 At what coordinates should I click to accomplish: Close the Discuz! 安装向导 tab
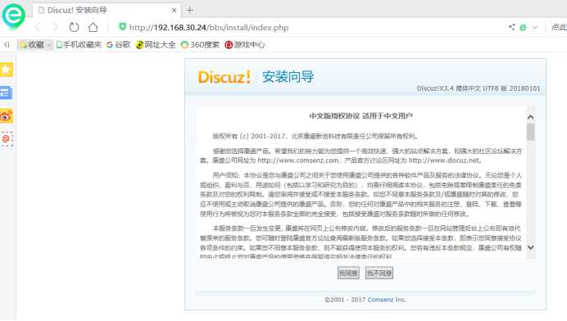(x=174, y=10)
